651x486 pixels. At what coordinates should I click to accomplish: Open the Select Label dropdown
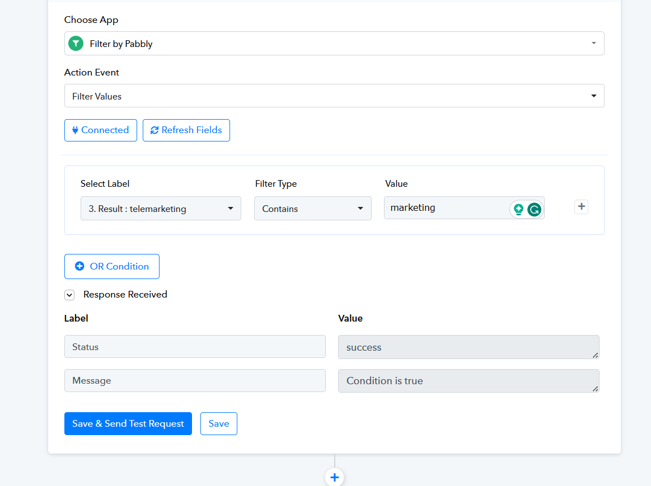(161, 209)
